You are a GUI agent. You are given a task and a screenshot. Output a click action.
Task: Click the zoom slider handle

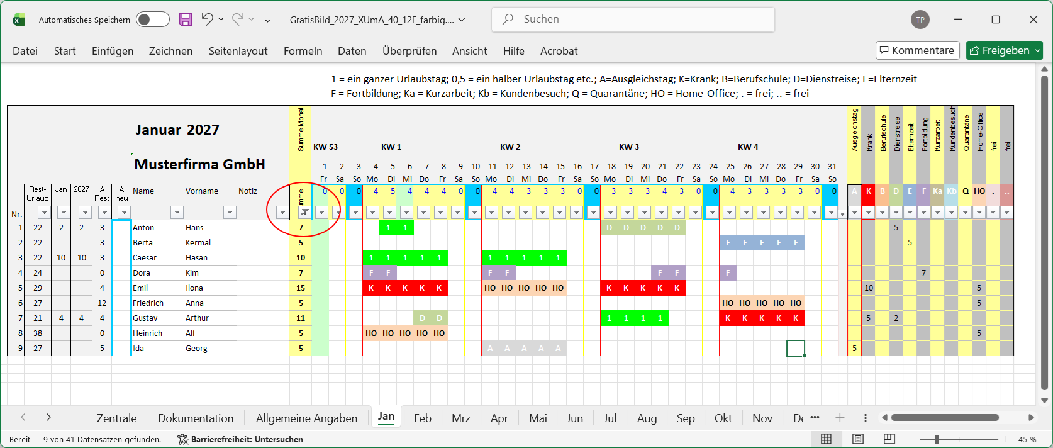[x=937, y=439]
